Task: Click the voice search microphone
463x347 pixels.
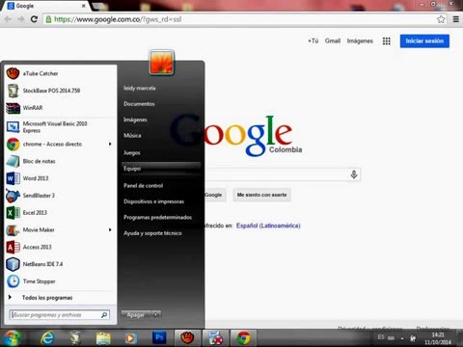Action: (354, 174)
